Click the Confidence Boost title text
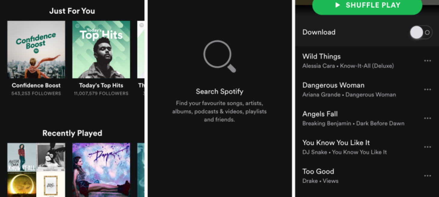439x197 pixels. click(x=36, y=85)
